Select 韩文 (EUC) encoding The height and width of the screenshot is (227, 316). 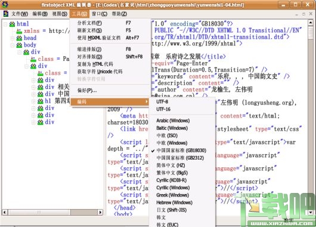182,225
